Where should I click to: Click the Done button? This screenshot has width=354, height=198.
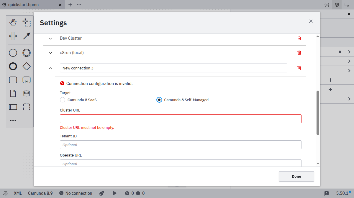[296, 176]
